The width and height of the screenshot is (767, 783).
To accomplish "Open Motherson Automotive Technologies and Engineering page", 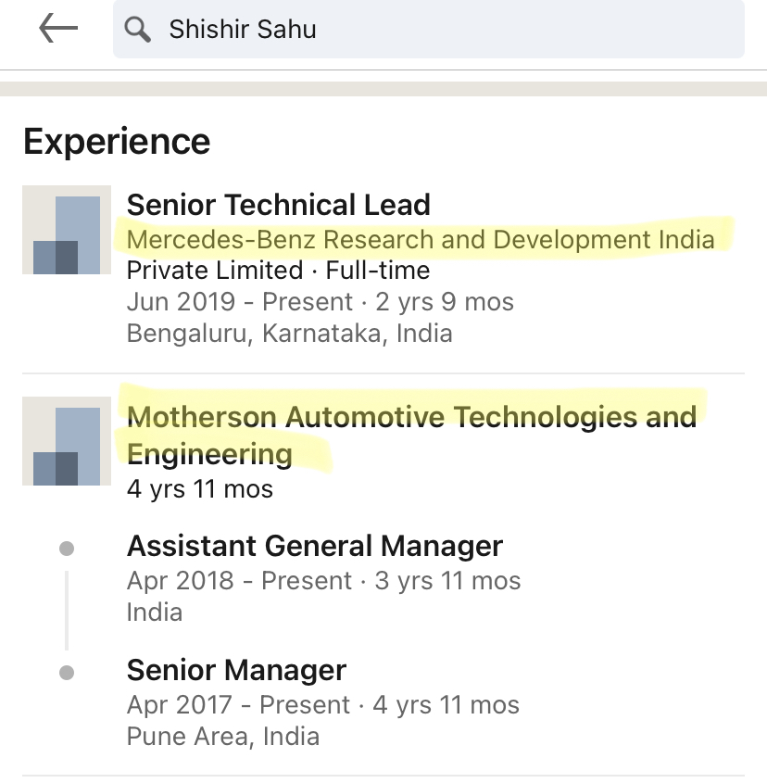I will (410, 435).
